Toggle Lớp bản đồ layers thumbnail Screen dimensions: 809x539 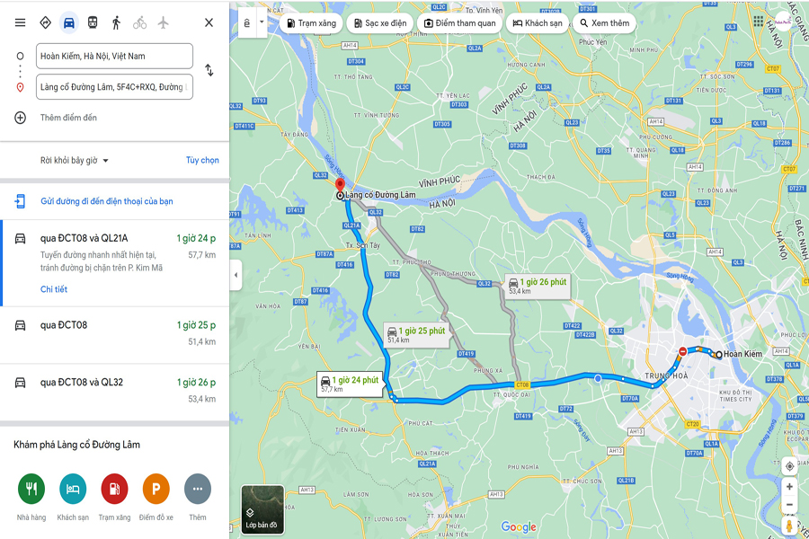pyautogui.click(x=262, y=509)
